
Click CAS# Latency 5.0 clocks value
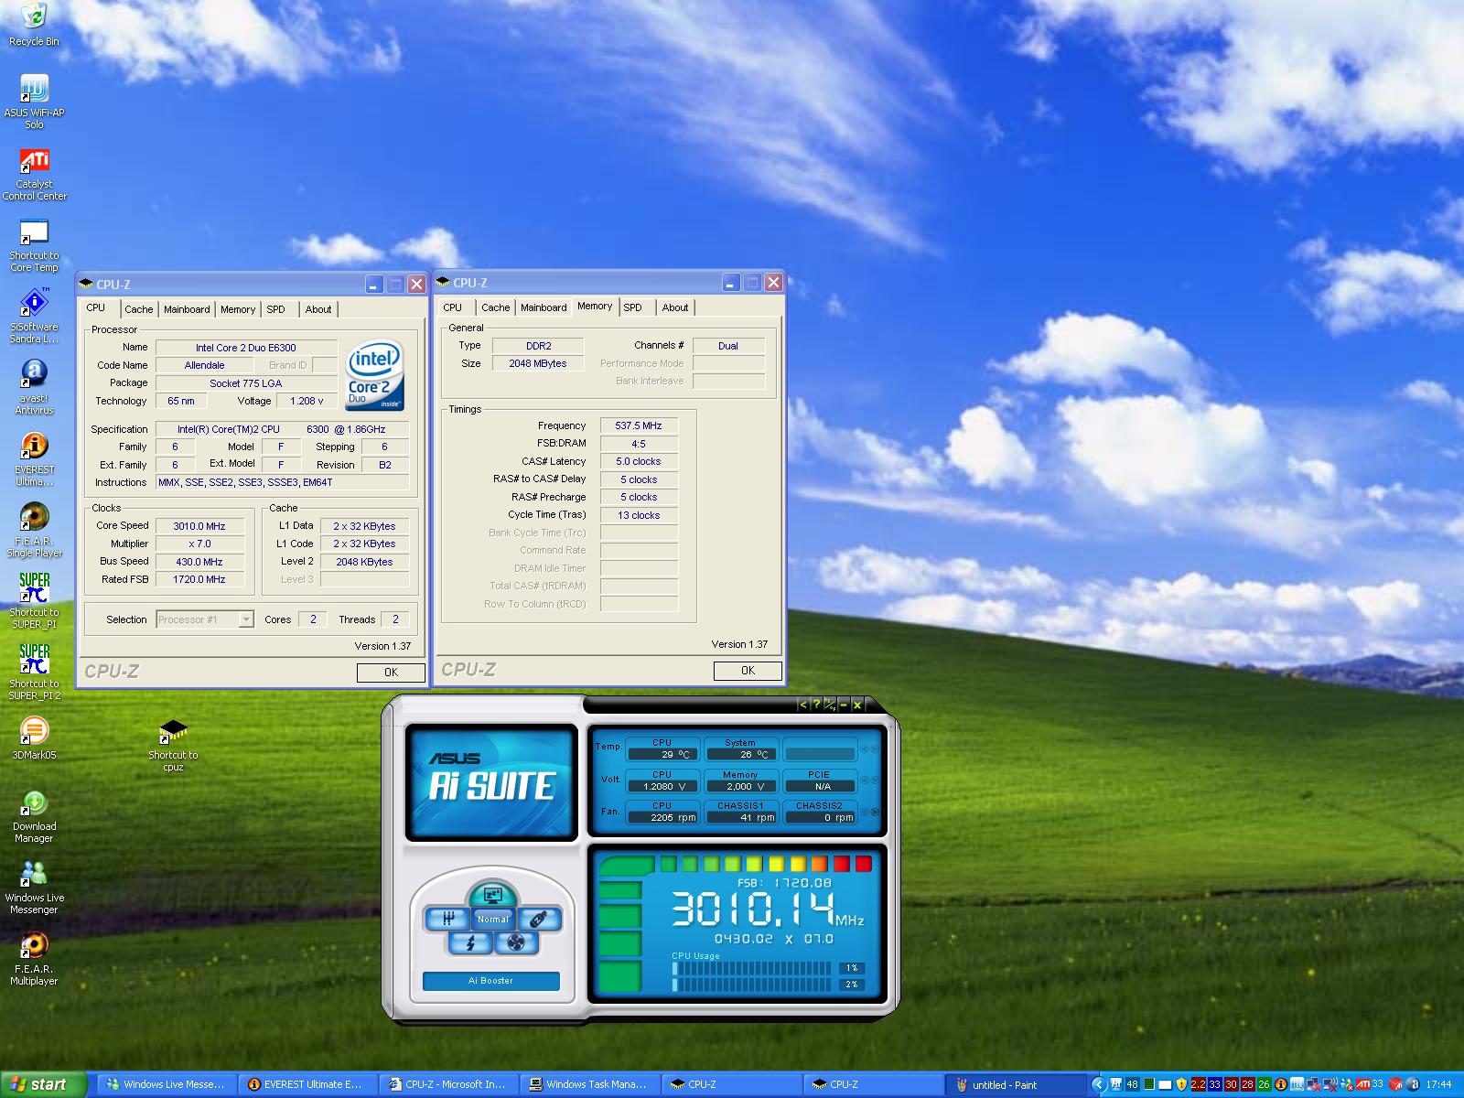click(639, 461)
